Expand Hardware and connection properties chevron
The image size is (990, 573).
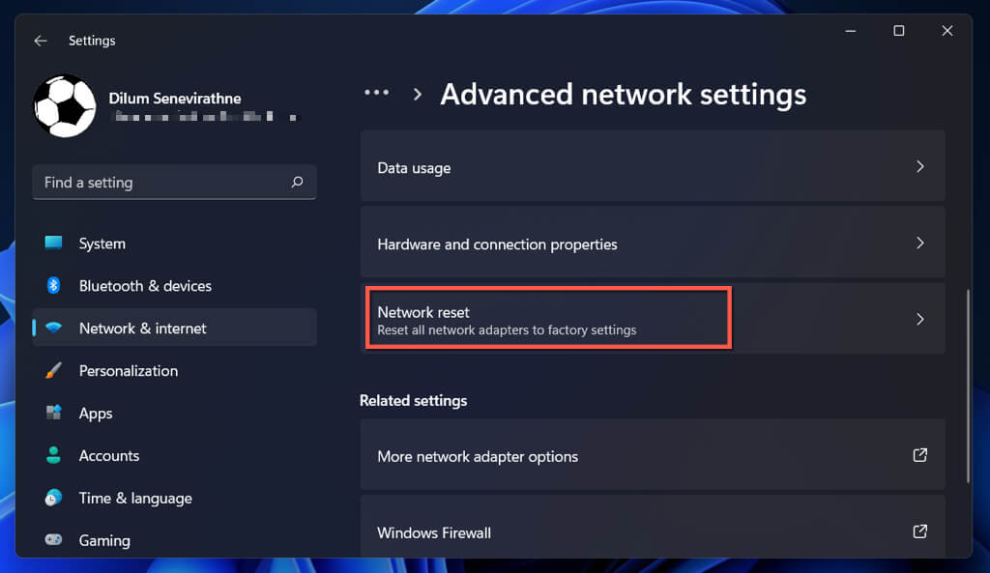click(x=919, y=243)
